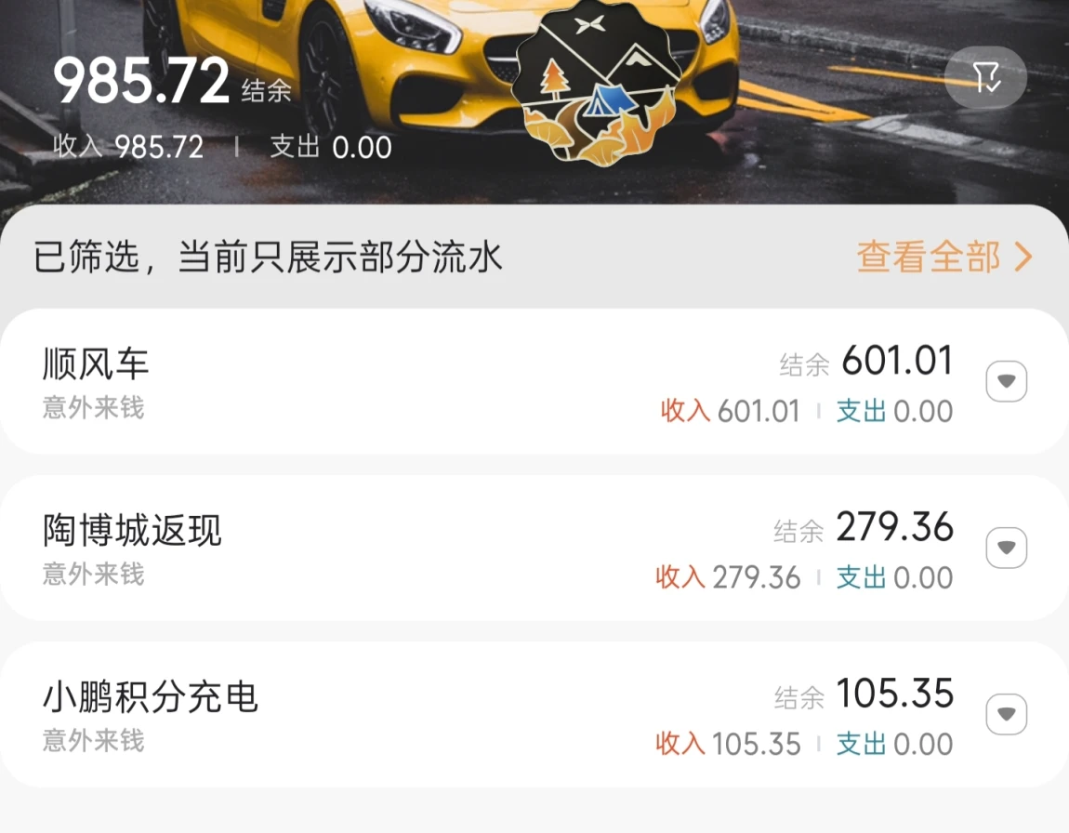Tap 结余 279.36 amount
This screenshot has width=1069, height=833.
[864, 528]
